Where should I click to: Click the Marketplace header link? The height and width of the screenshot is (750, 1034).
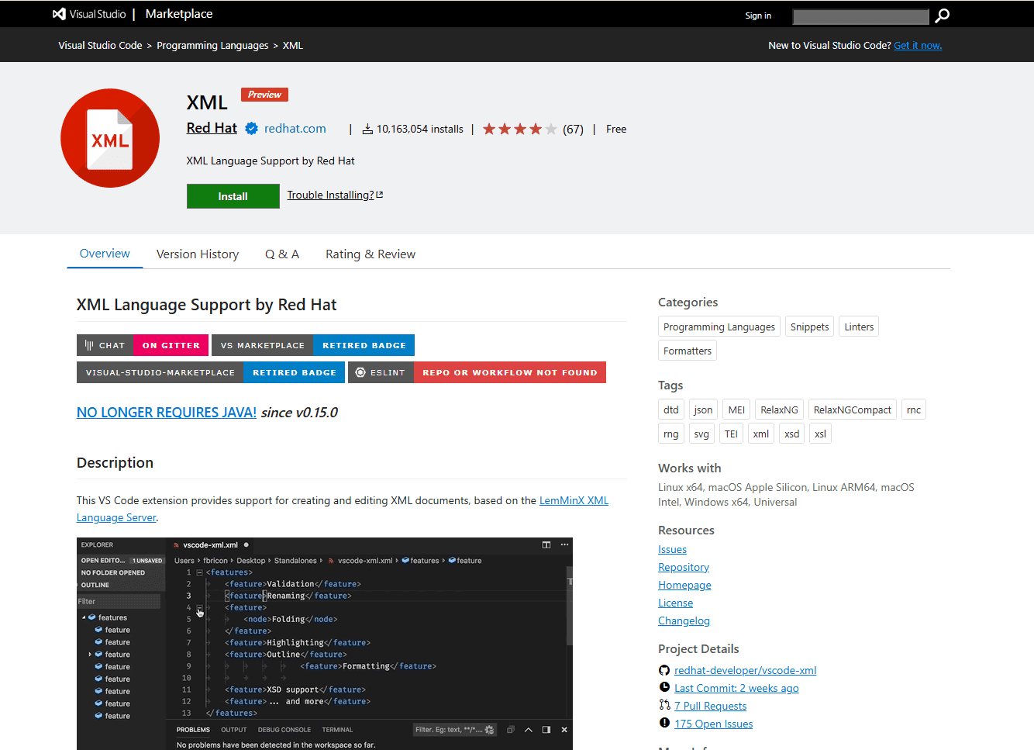(x=179, y=14)
